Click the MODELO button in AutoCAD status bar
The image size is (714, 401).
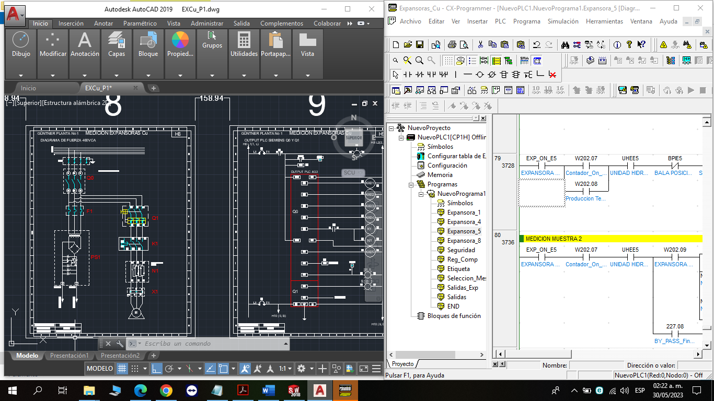click(100, 369)
